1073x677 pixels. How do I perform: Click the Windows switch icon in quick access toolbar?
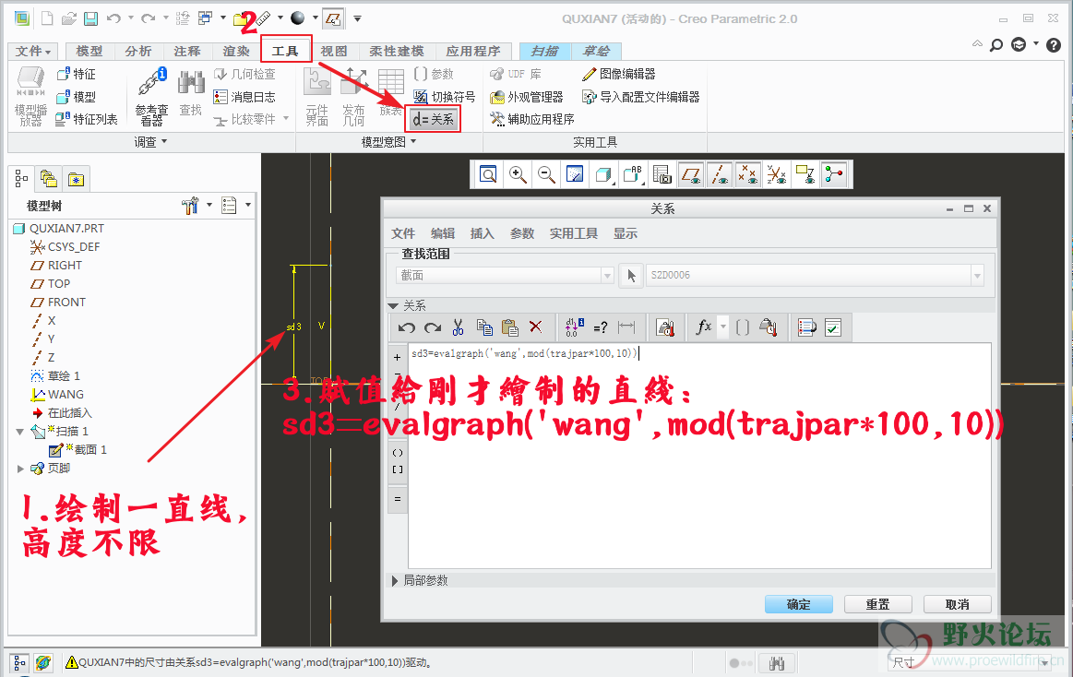click(205, 18)
